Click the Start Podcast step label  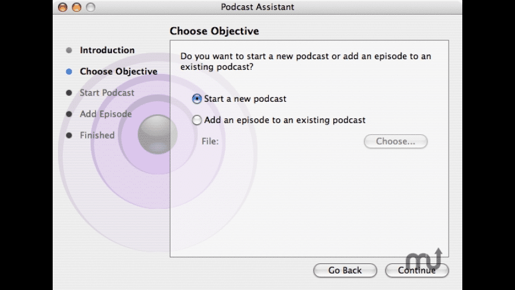tap(107, 93)
